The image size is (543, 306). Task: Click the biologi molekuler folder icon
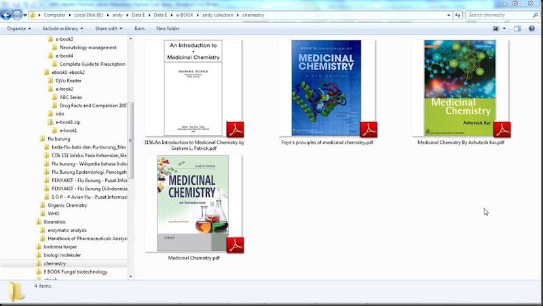point(39,255)
